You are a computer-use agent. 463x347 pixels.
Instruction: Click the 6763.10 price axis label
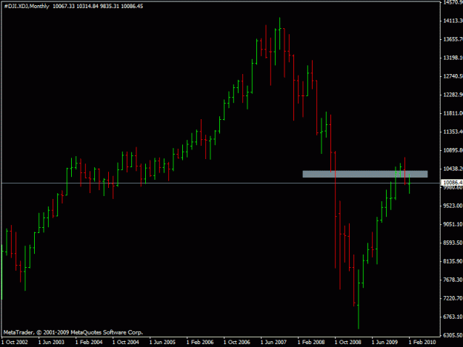[x=453, y=317]
